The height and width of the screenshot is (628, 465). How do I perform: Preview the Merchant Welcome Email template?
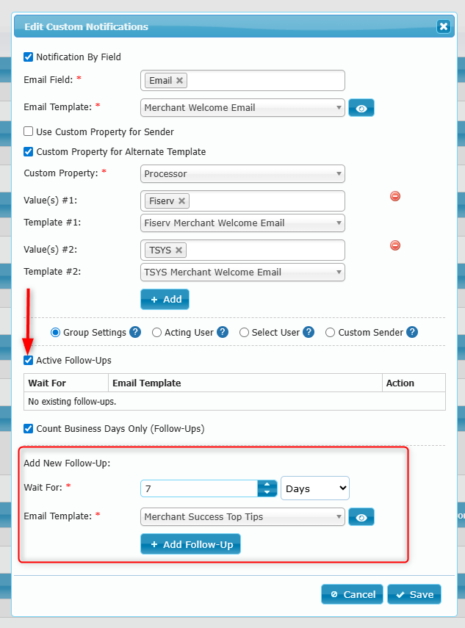coord(361,108)
